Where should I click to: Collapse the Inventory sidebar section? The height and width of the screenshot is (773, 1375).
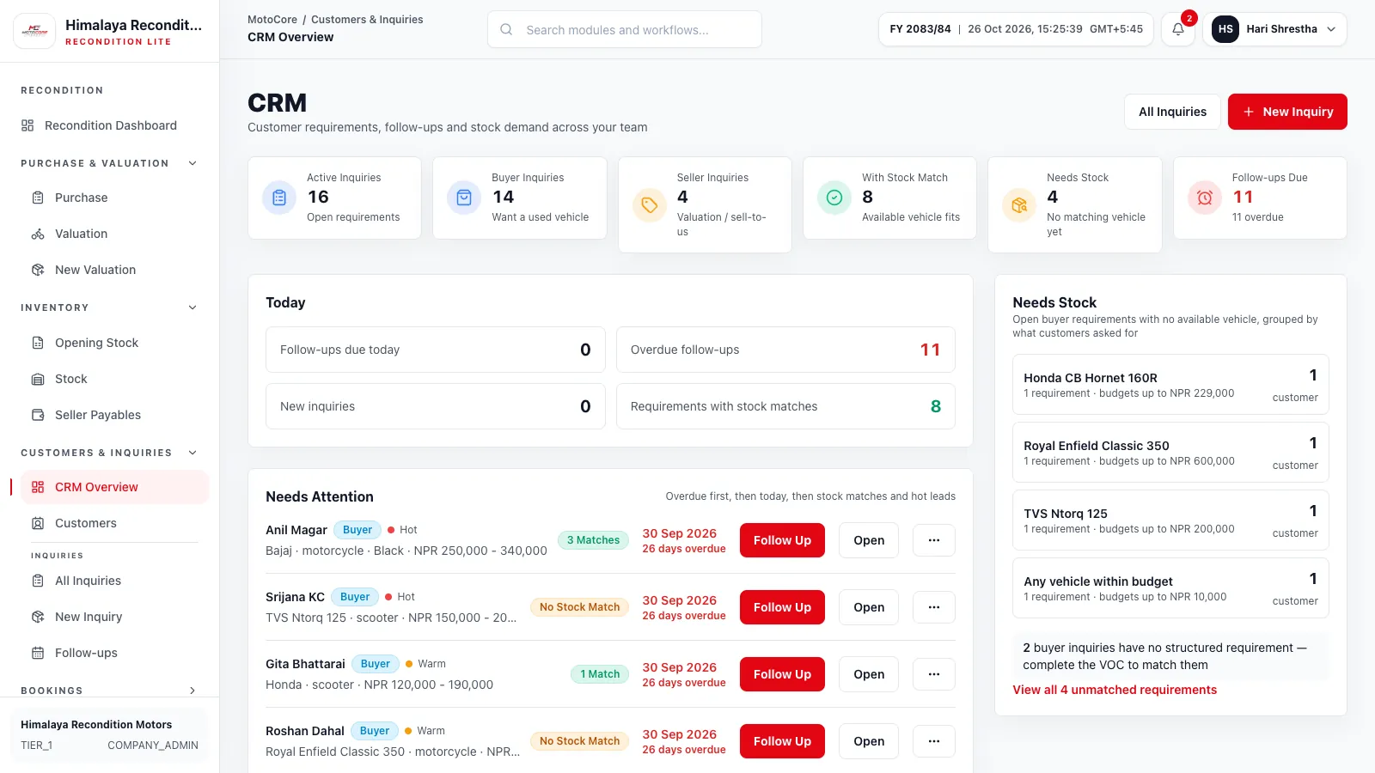192,307
